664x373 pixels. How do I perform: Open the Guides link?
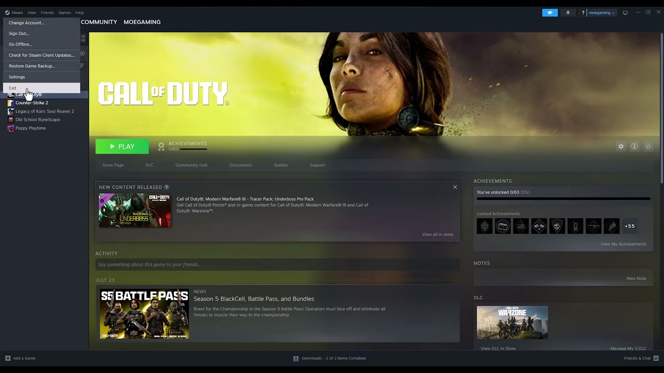pyautogui.click(x=281, y=165)
